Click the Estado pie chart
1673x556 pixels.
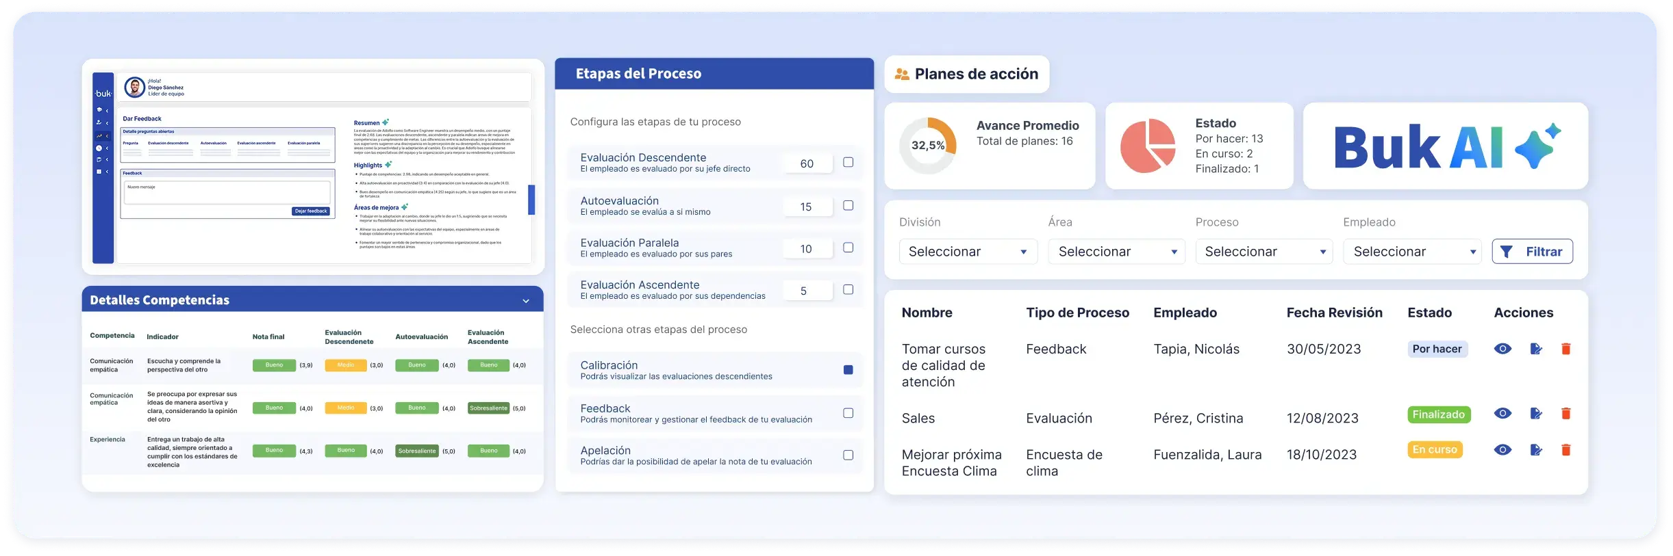coord(1148,146)
